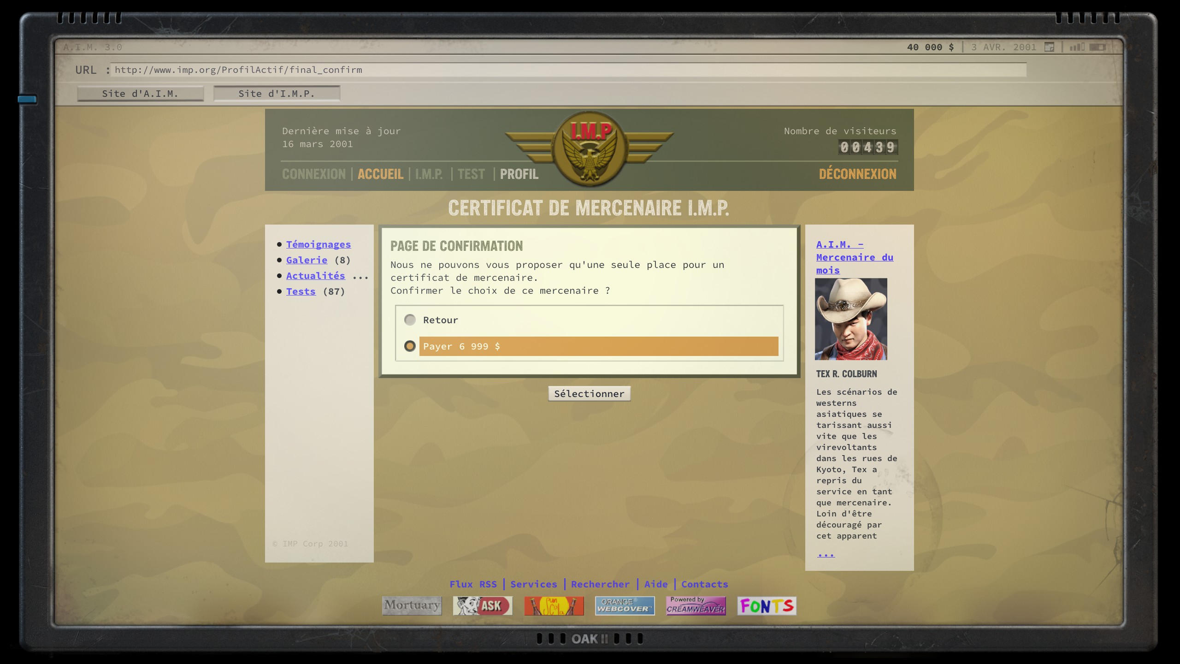Viewport: 1180px width, 664px height.
Task: Click the Contacts footer link
Action: (x=704, y=584)
